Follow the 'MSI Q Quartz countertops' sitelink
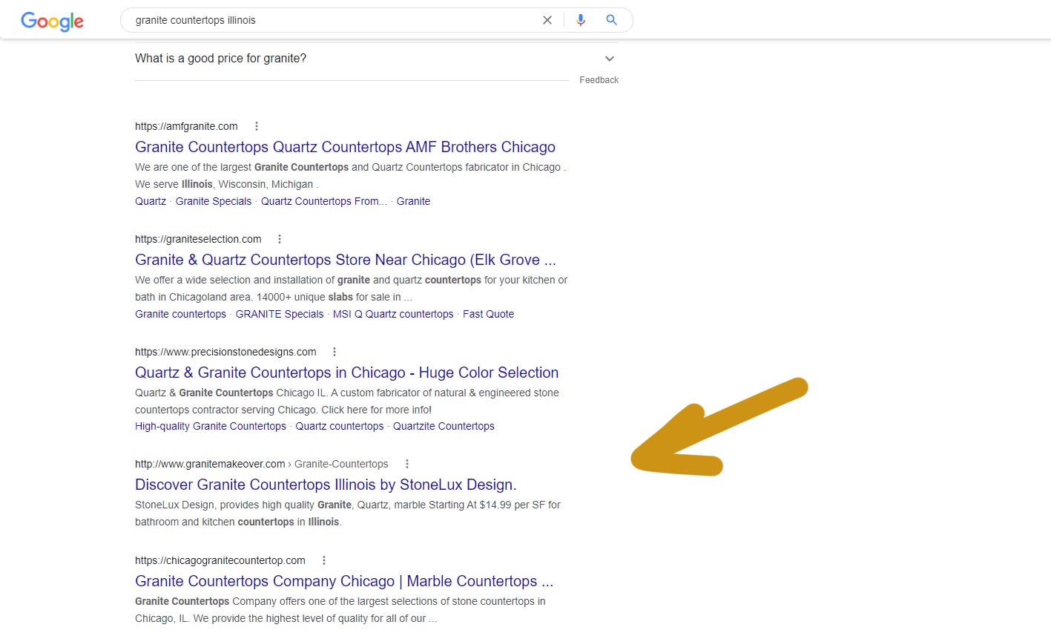Image resolution: width=1051 pixels, height=636 pixels. point(393,314)
